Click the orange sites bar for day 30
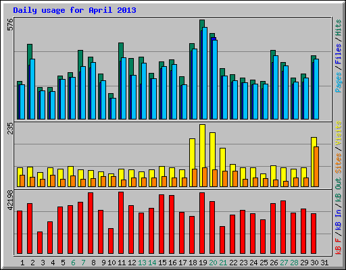The image size is (346, 270). [316, 167]
